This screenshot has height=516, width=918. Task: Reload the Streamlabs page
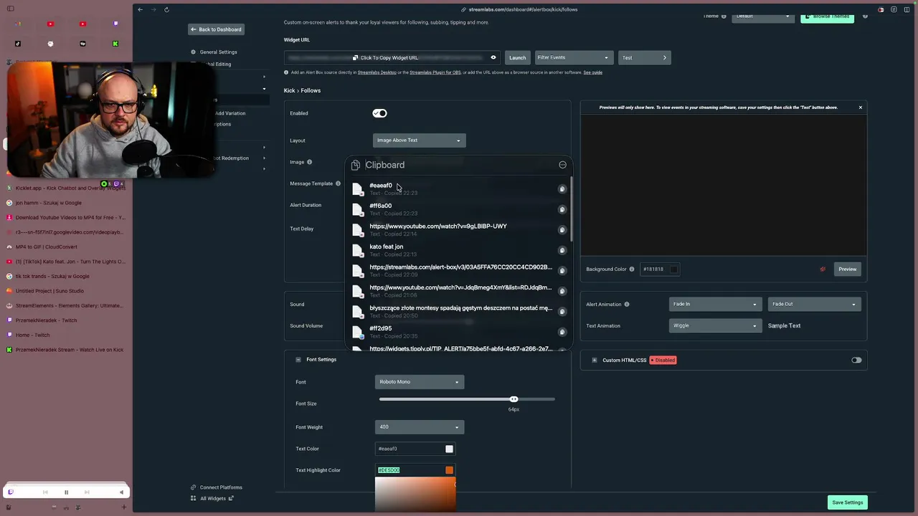pyautogui.click(x=166, y=9)
